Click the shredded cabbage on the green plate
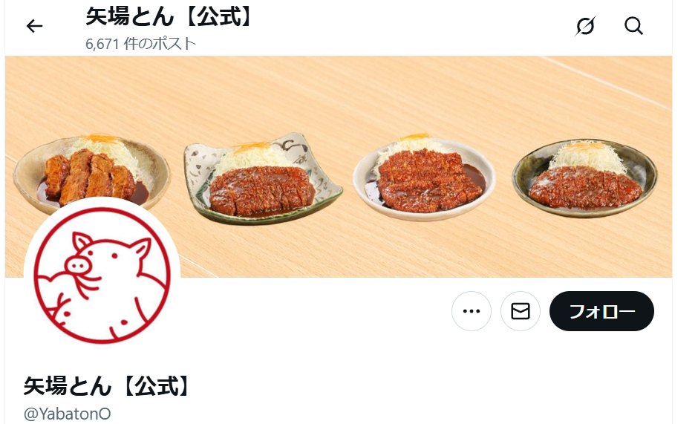 point(587,156)
